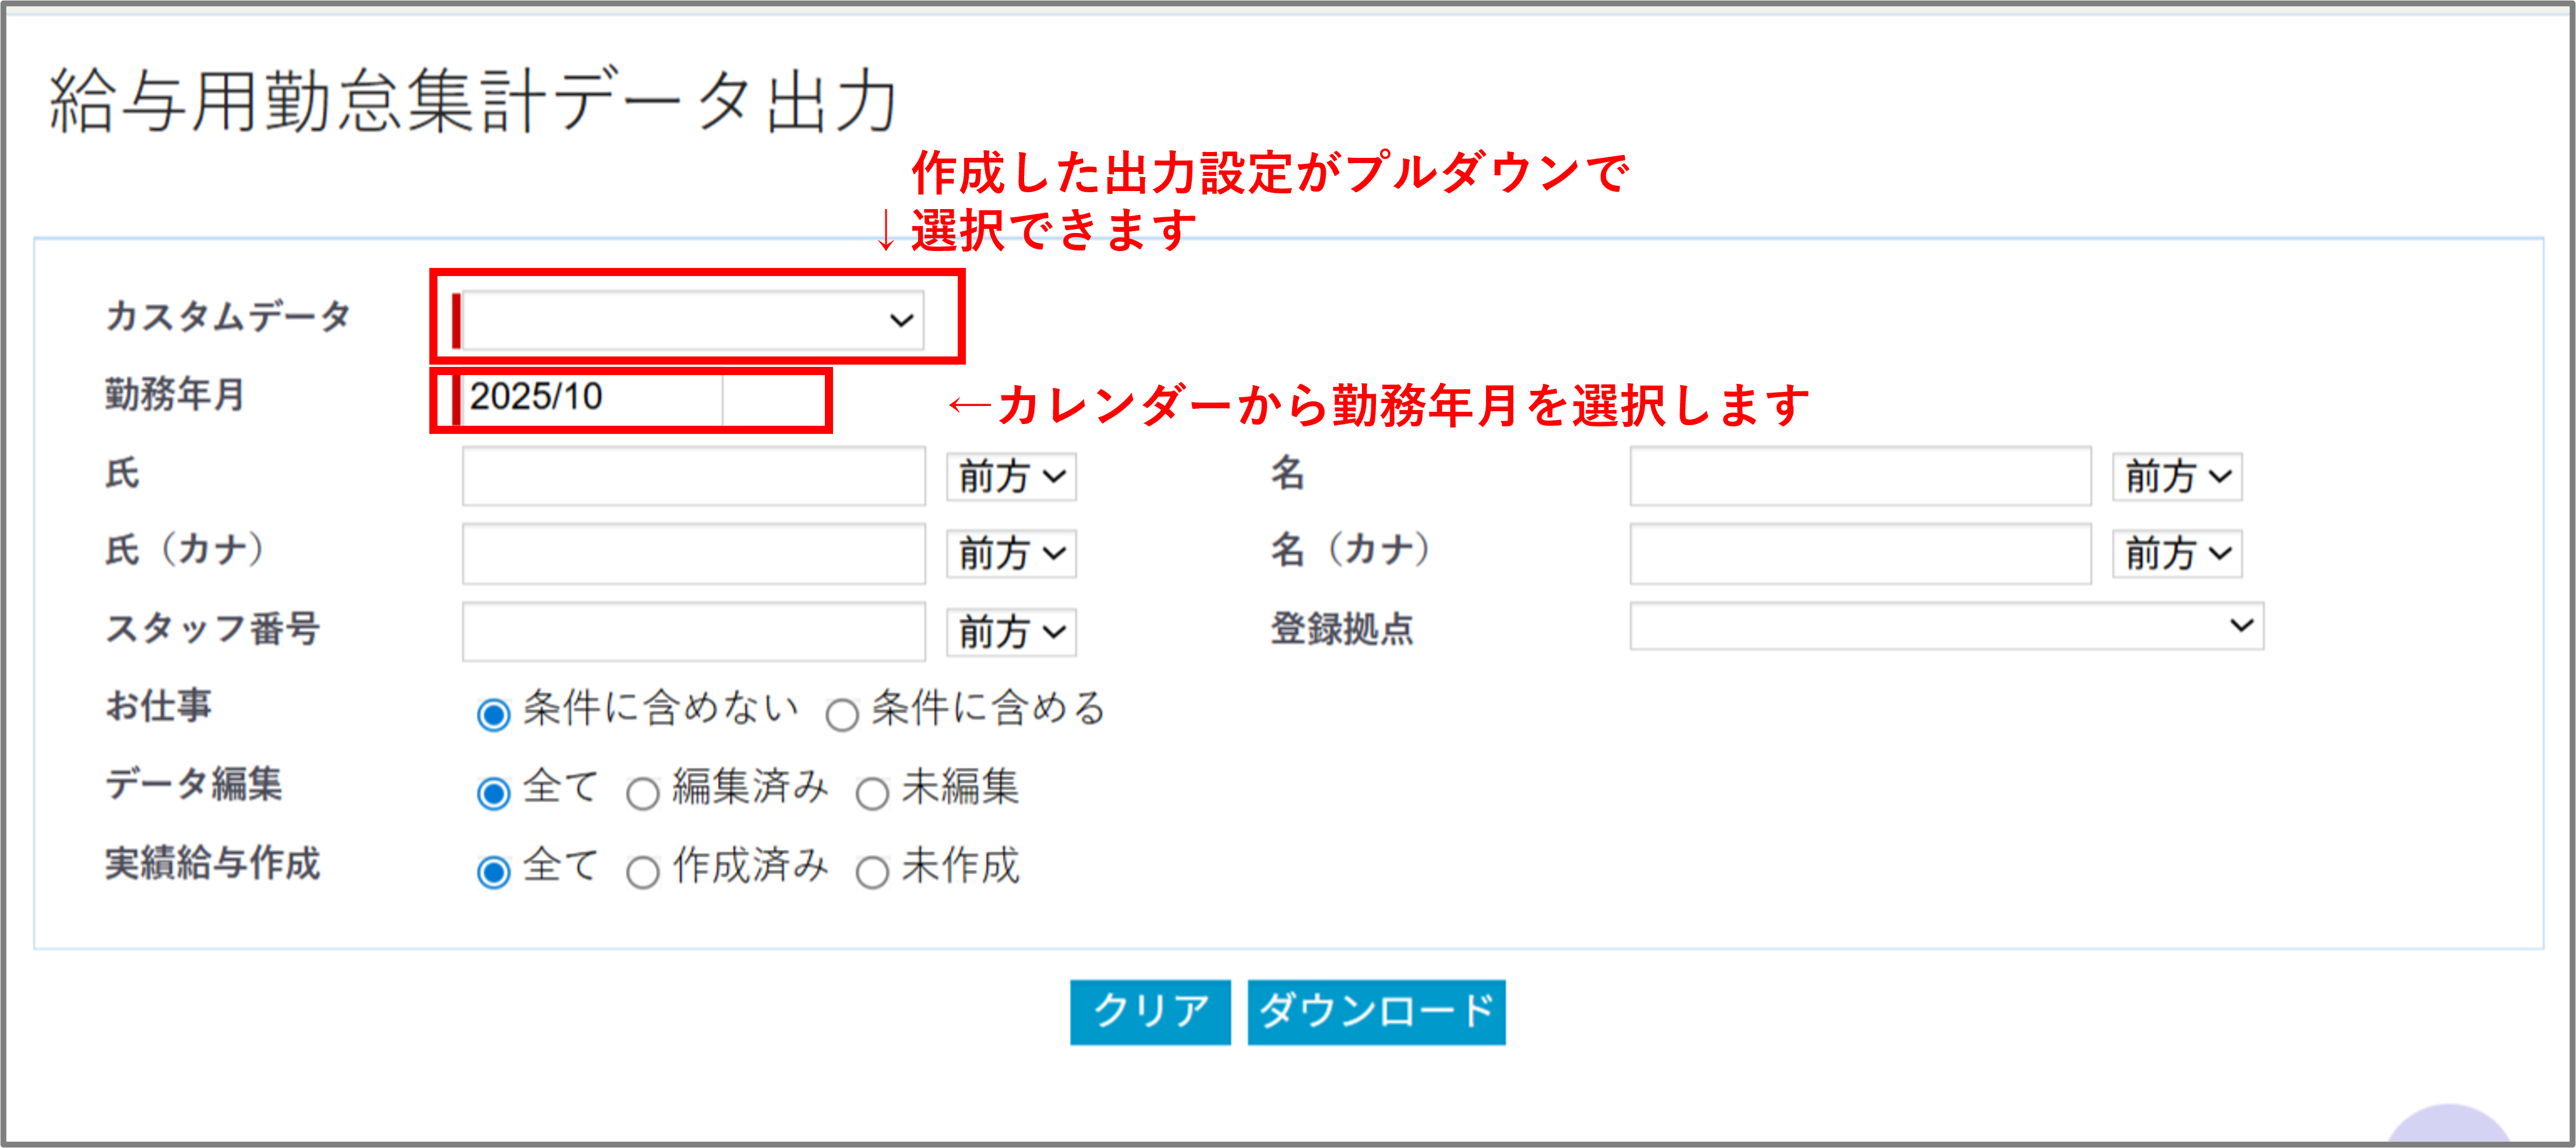The height and width of the screenshot is (1148, 2576).
Task: Click the 氏（カナ） text input field
Action: coord(693,553)
